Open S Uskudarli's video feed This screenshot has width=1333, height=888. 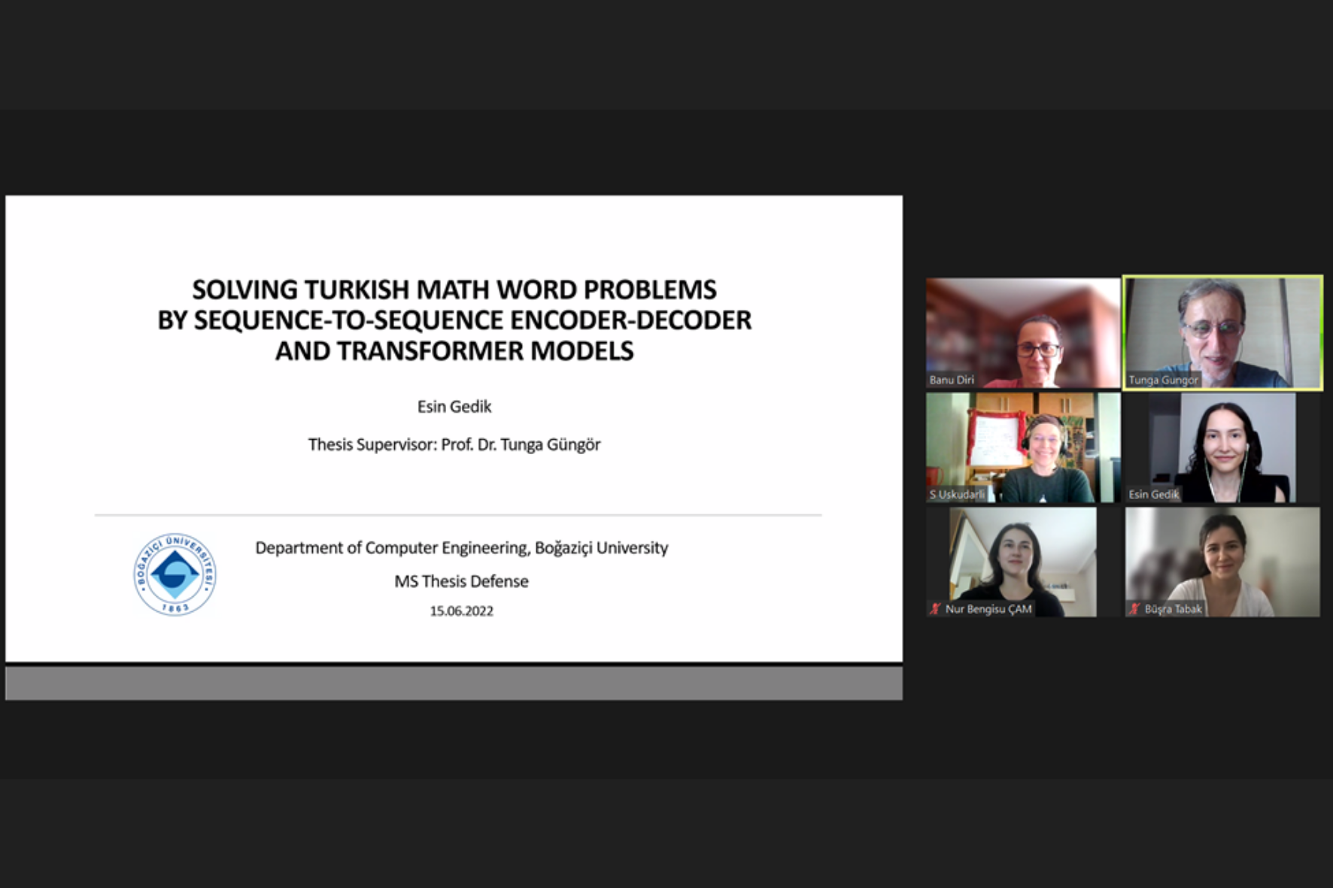click(1022, 447)
